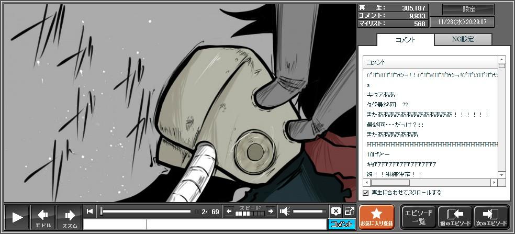Go to the next episode (次のエピソード)
The height and width of the screenshot is (234, 515).
pyautogui.click(x=491, y=217)
